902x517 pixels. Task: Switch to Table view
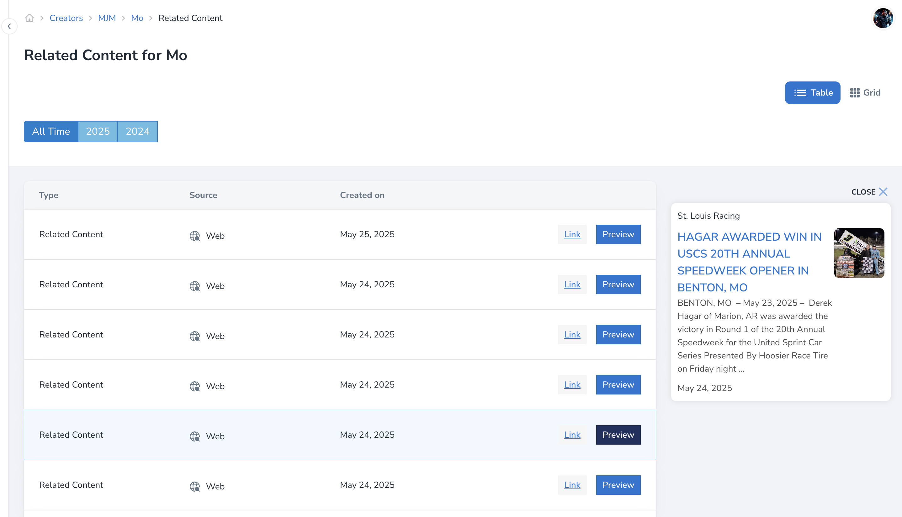click(x=812, y=93)
